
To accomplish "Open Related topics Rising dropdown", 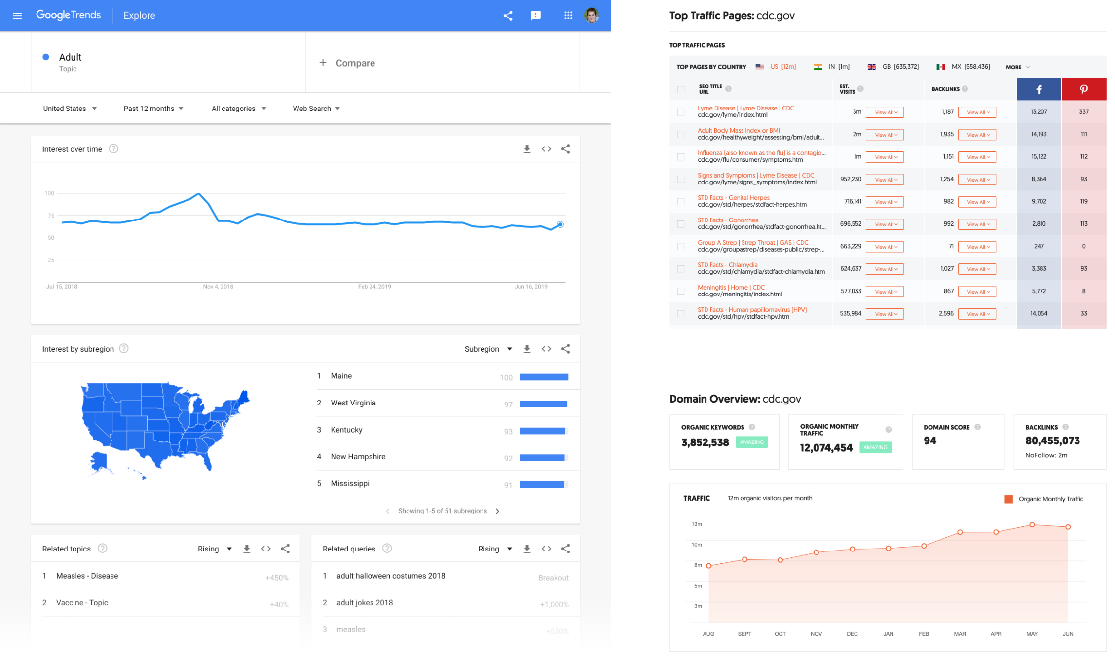I will pyautogui.click(x=215, y=549).
